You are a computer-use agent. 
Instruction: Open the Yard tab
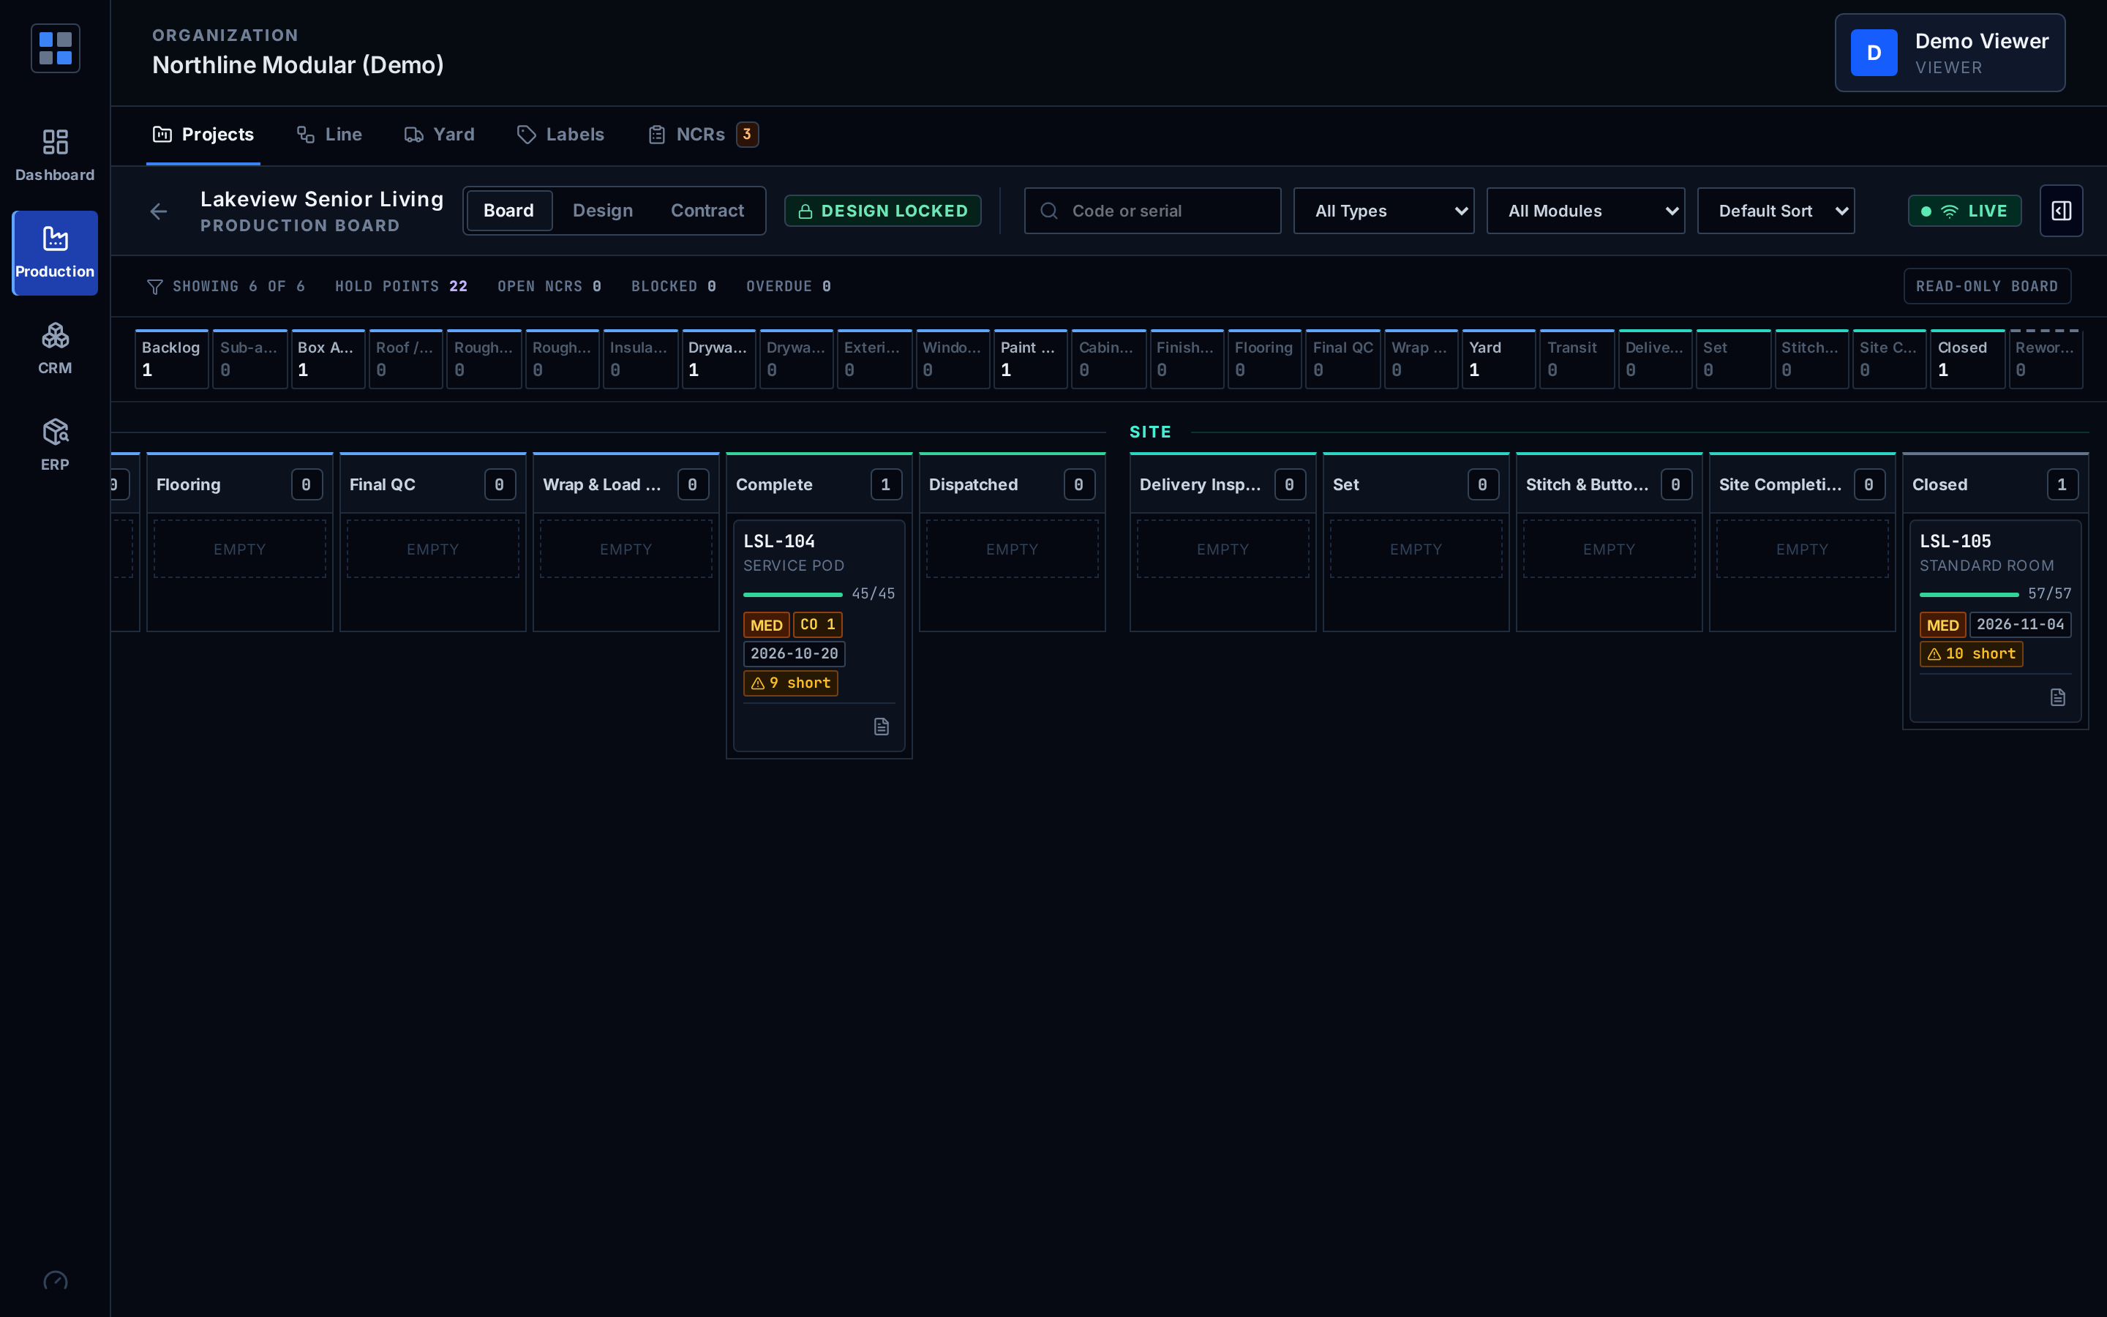tap(440, 135)
